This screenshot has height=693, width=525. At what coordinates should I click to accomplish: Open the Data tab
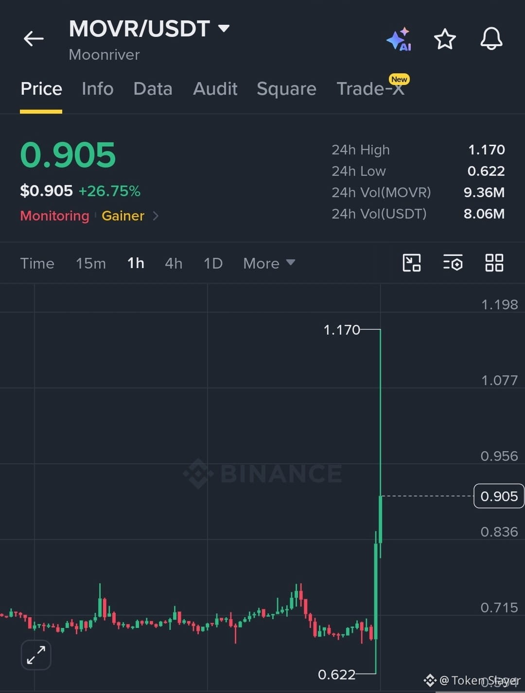click(153, 89)
